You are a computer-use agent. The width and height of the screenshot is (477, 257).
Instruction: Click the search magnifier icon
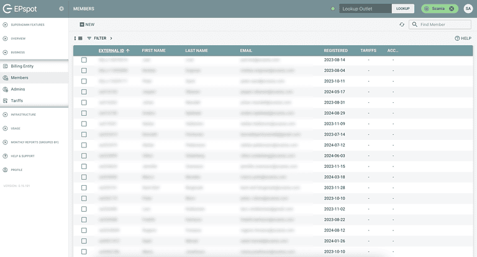coord(415,24)
